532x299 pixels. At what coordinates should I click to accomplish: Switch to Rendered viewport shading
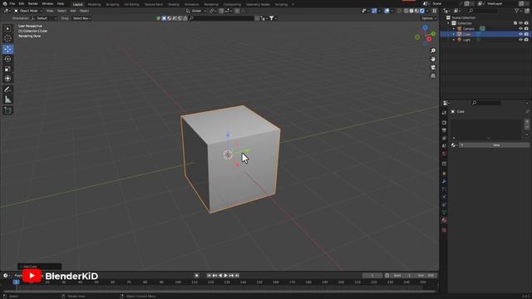pos(421,11)
